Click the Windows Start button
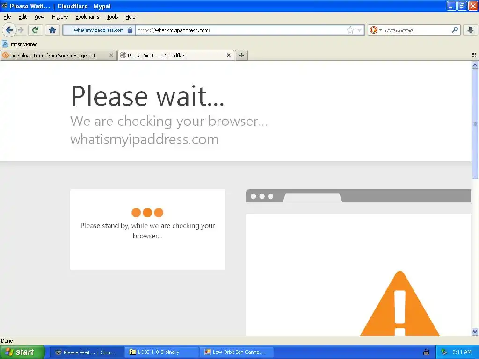The height and width of the screenshot is (359, 479). click(x=22, y=352)
